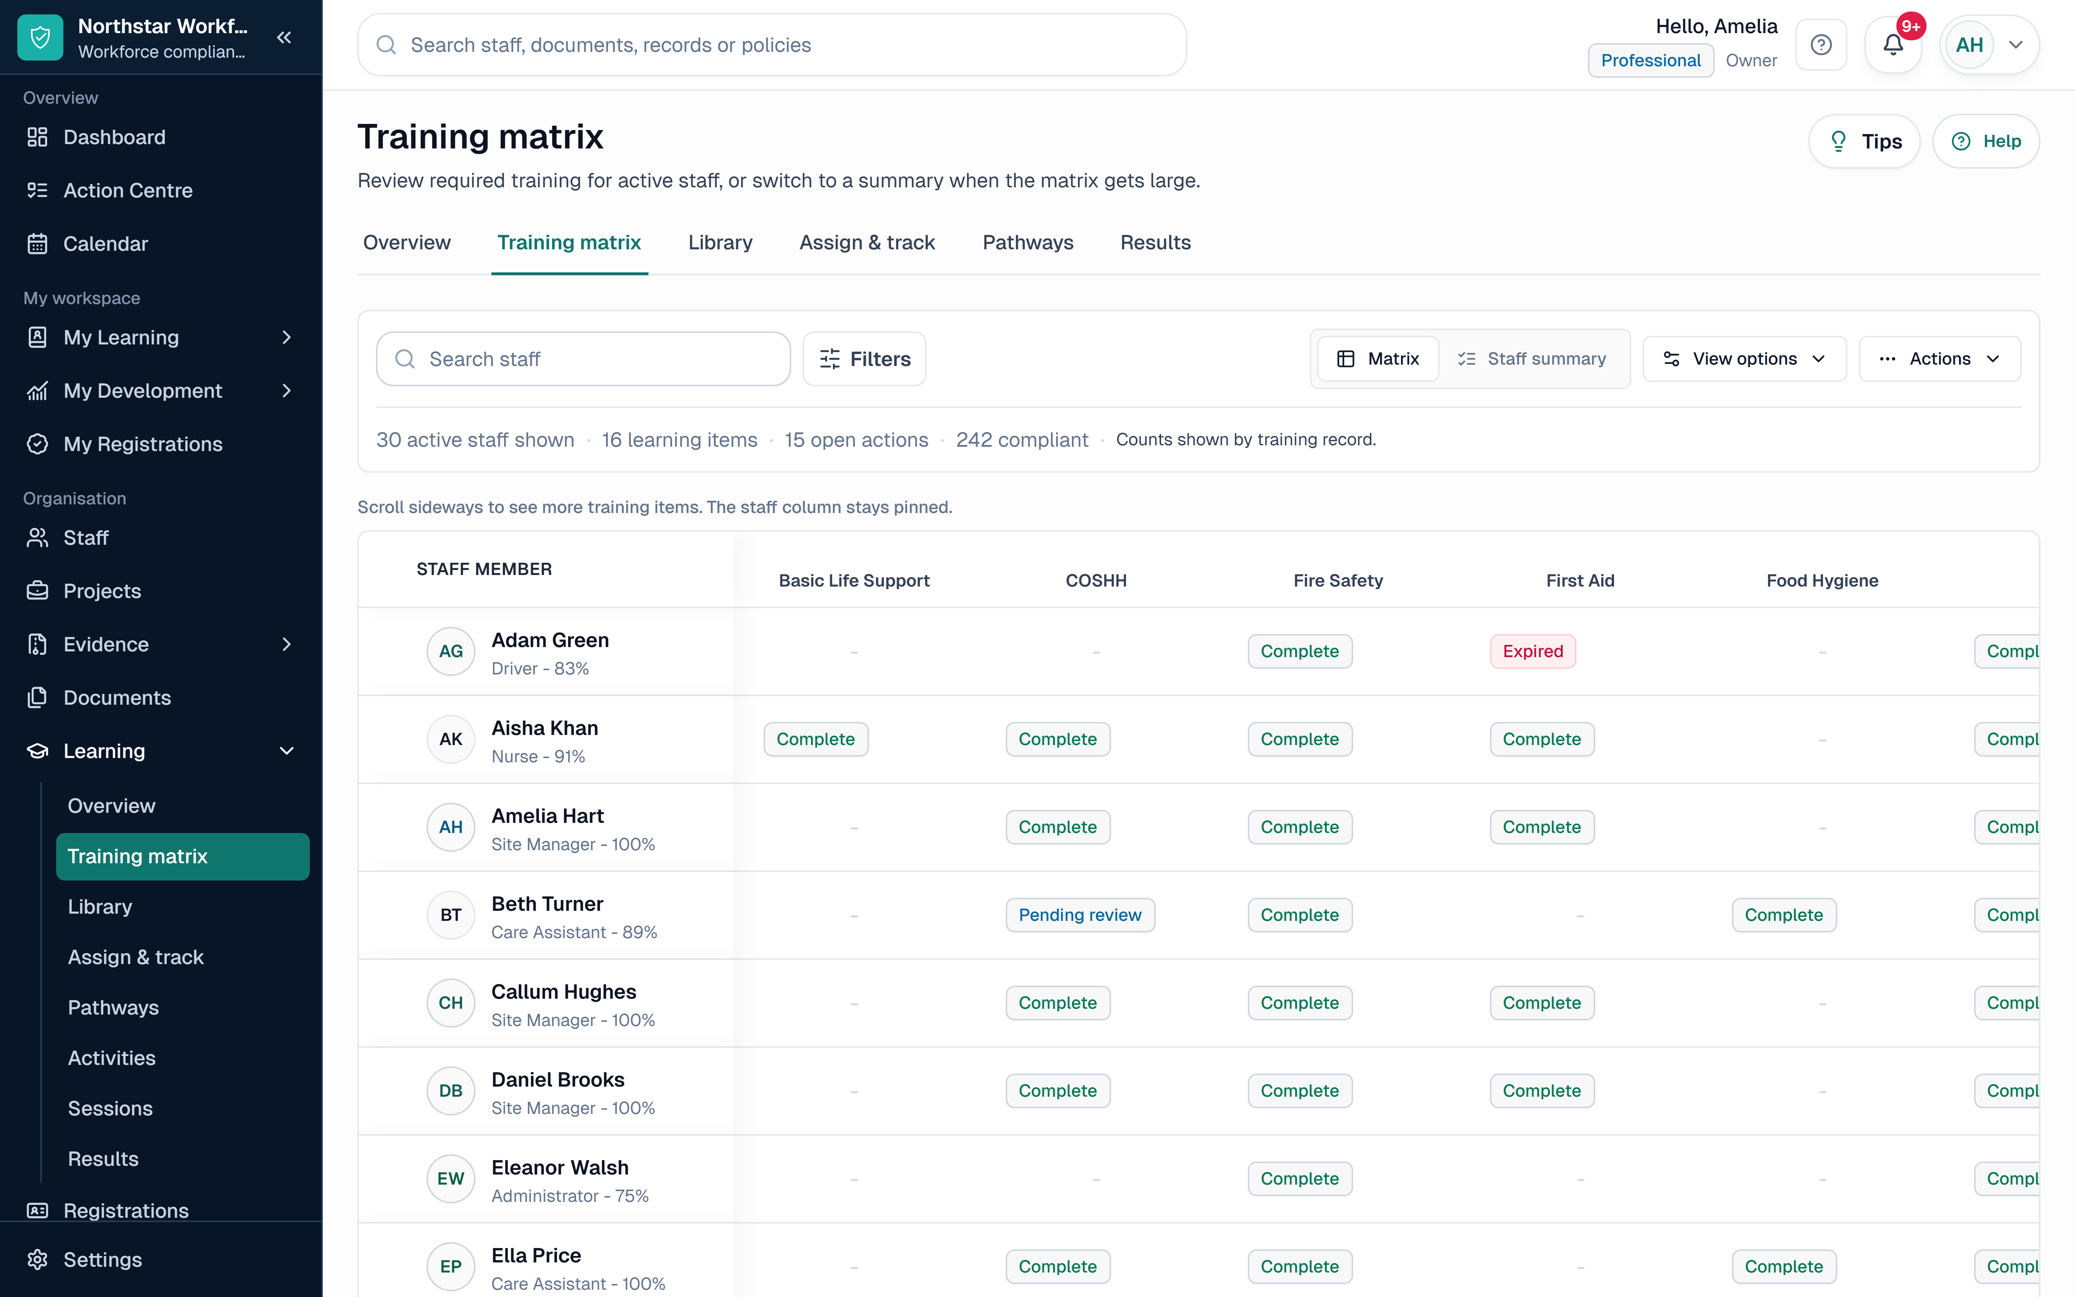Open the Results tab
Image resolution: width=2075 pixels, height=1297 pixels.
pos(1155,243)
